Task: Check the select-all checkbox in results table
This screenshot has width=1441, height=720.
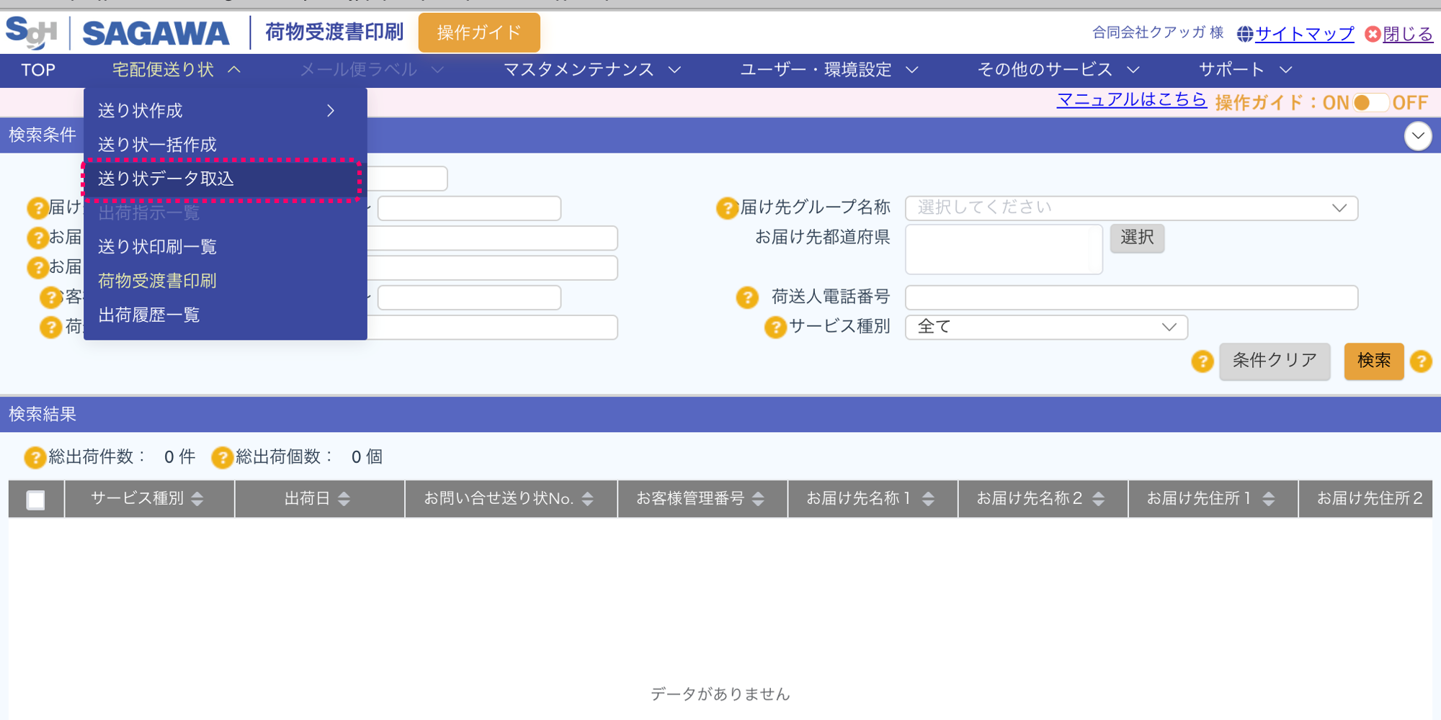Action: (35, 498)
